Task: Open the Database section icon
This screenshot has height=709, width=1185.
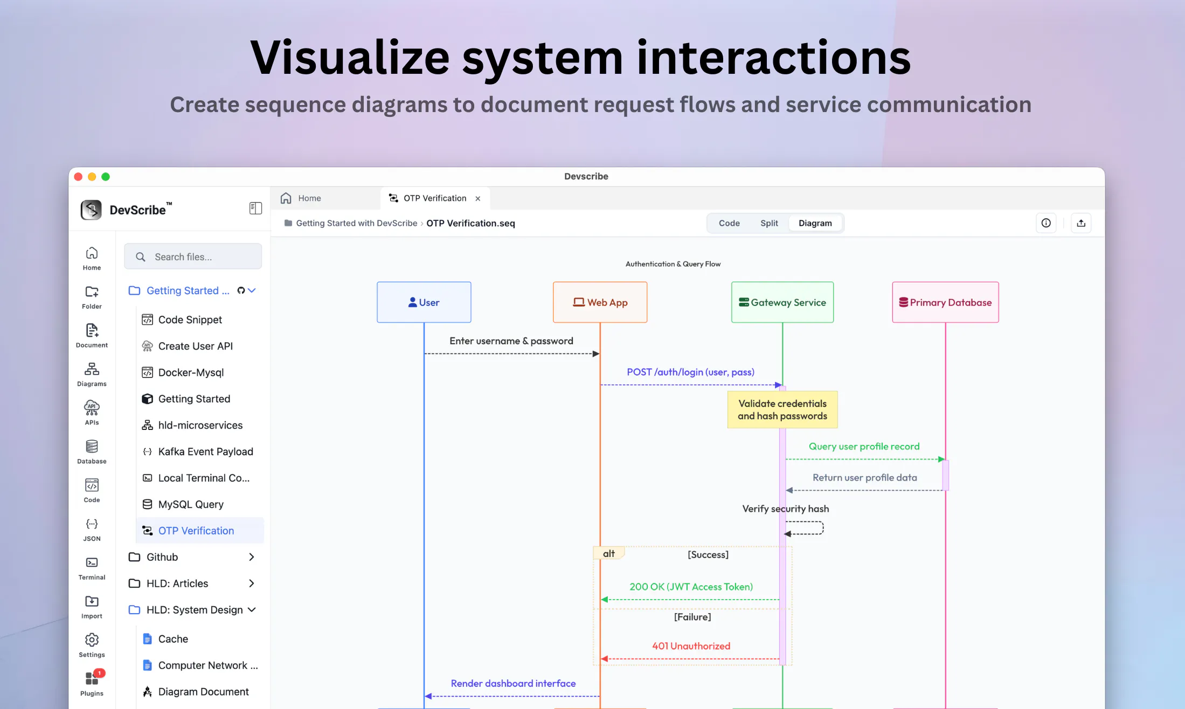Action: pyautogui.click(x=92, y=453)
